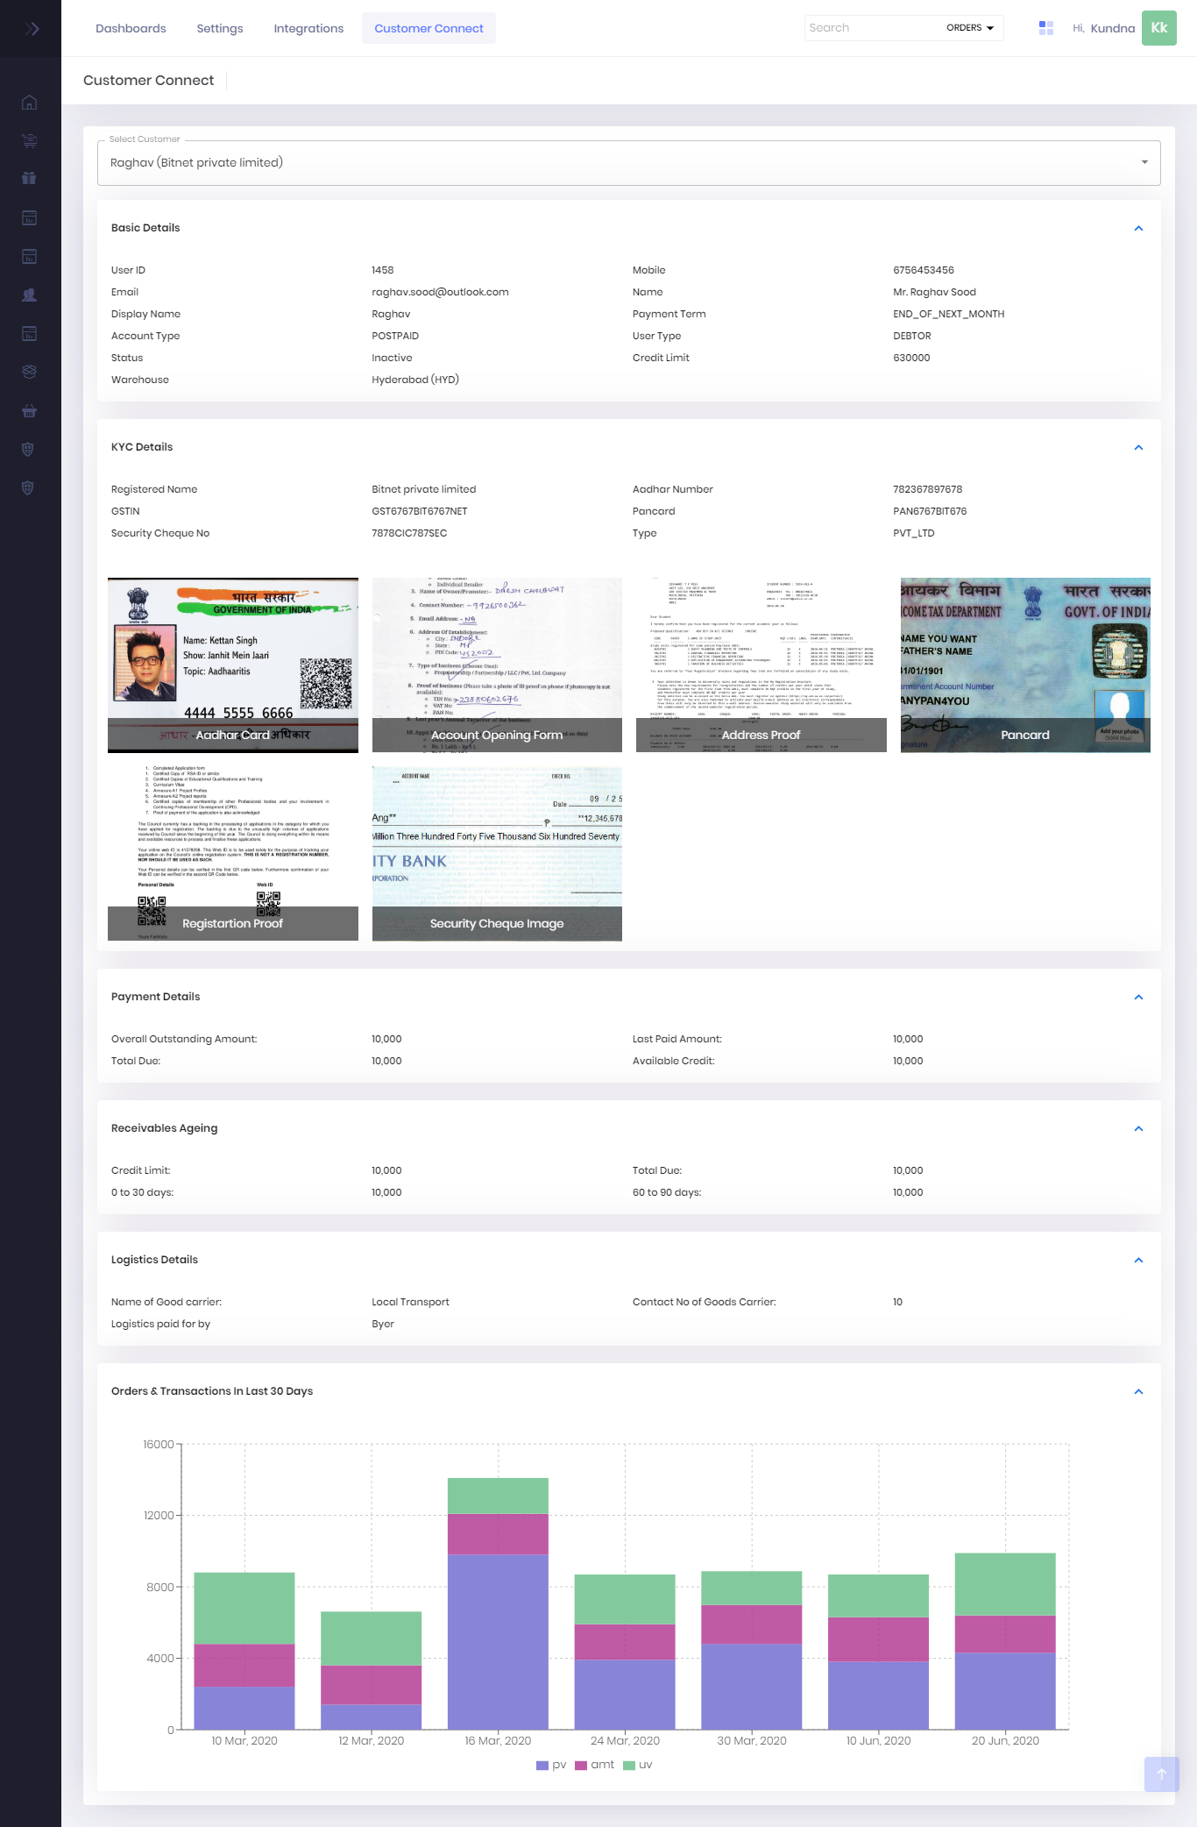
Task: Click the Type value PVT_LTD
Action: [x=914, y=533]
